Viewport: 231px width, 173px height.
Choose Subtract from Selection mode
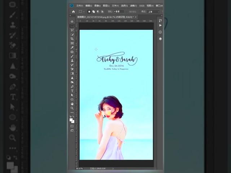click(x=98, y=12)
